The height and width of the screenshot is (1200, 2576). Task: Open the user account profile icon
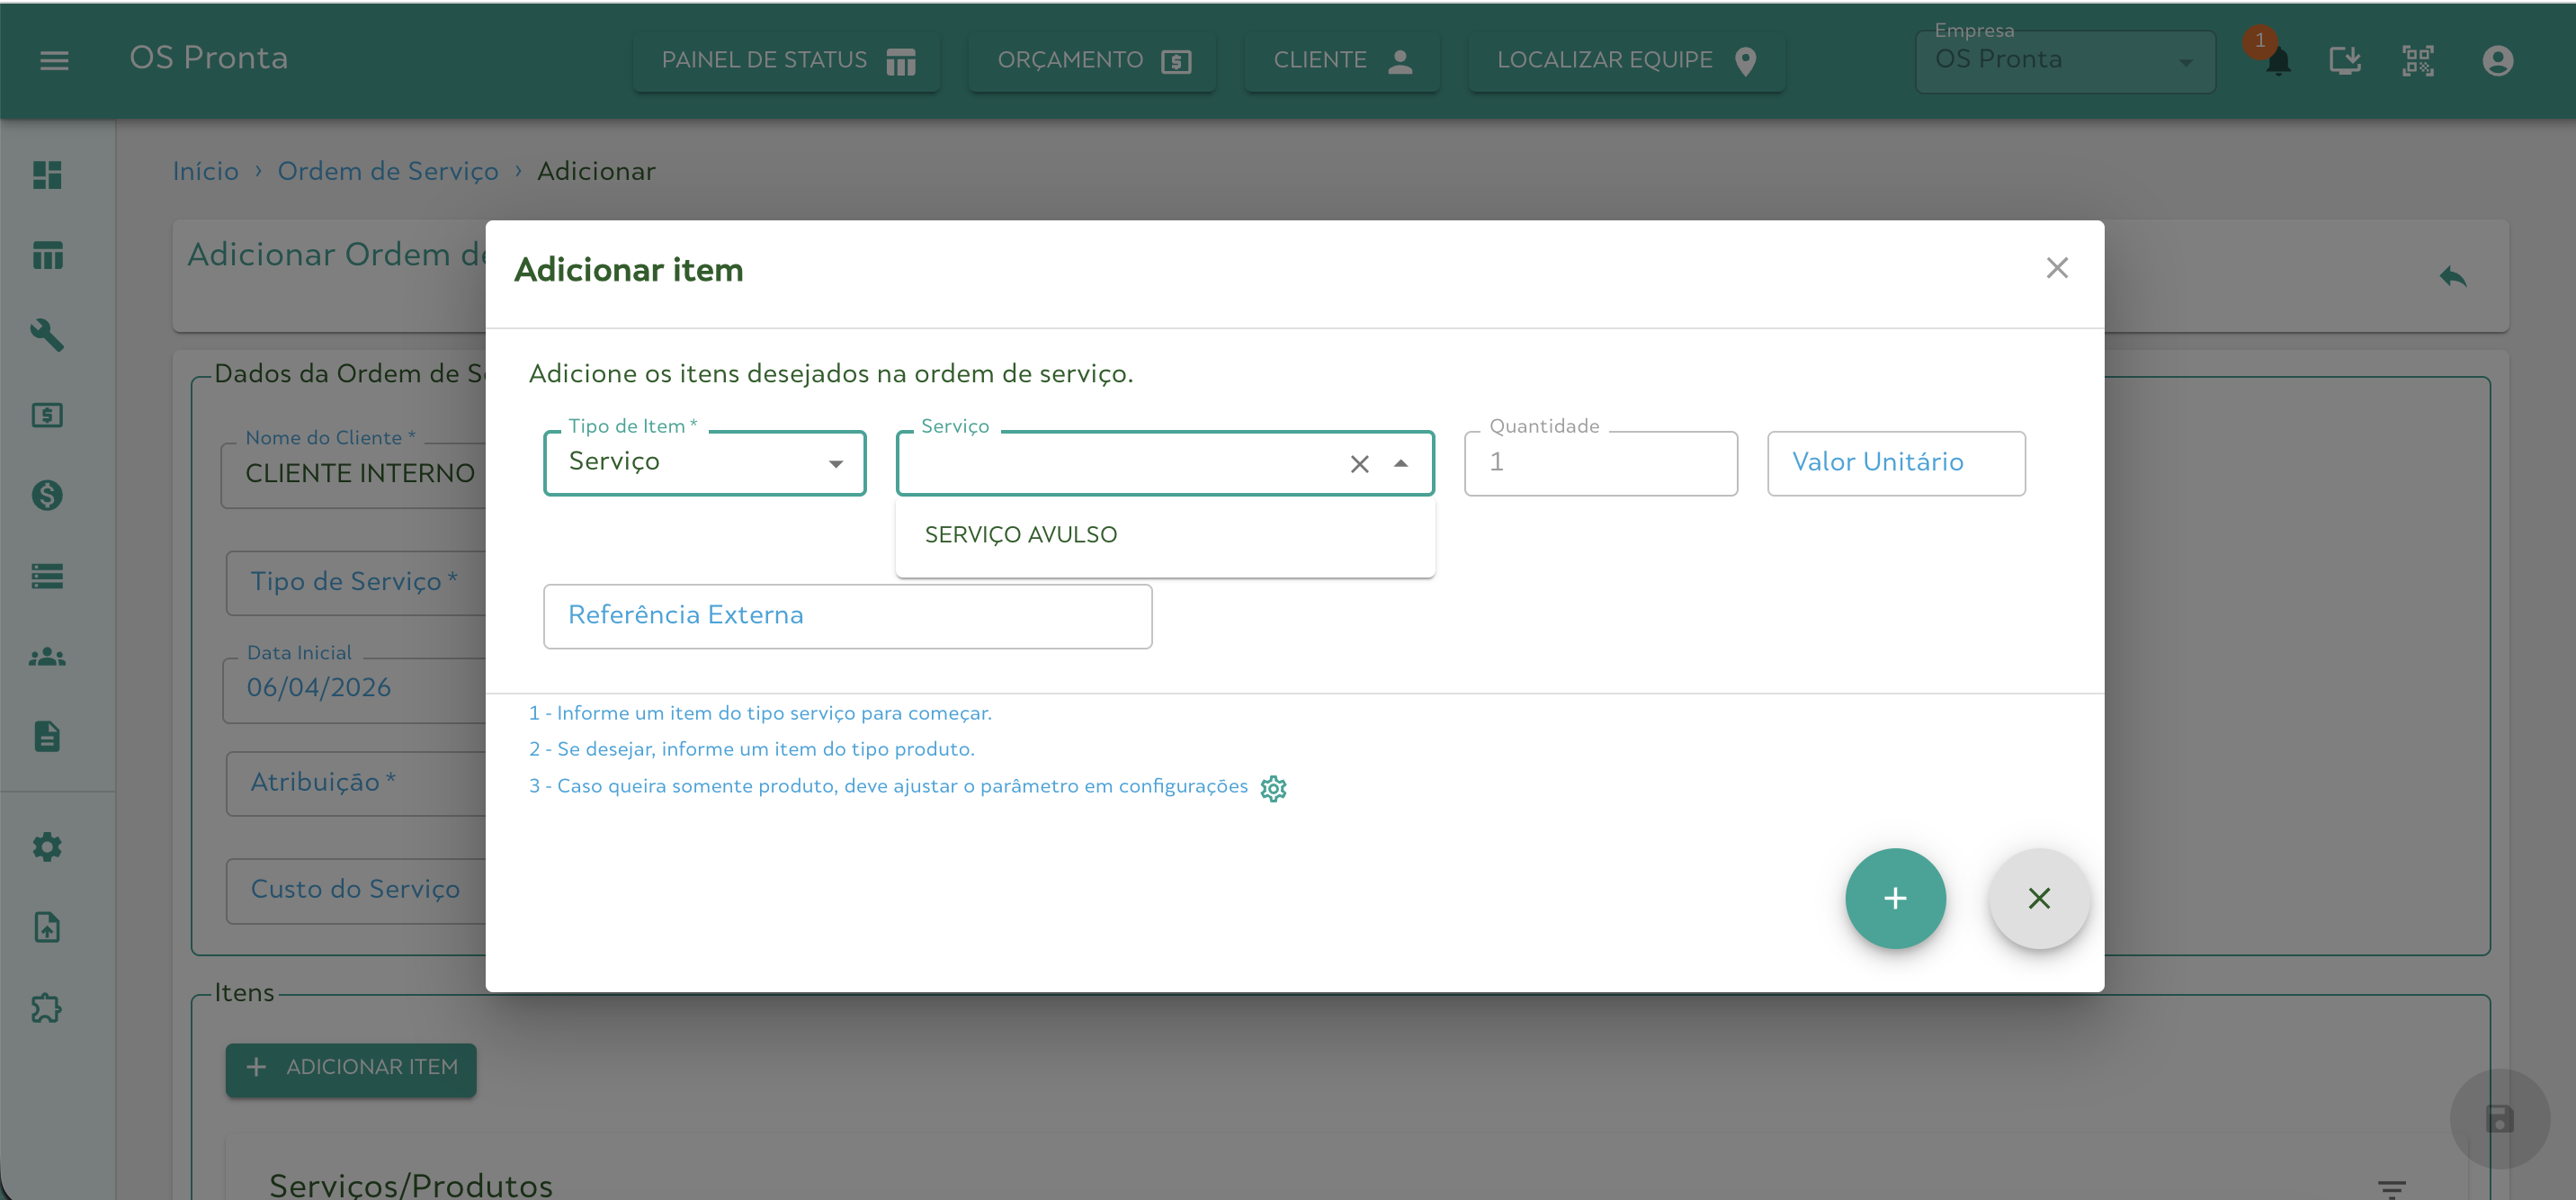(x=2497, y=61)
